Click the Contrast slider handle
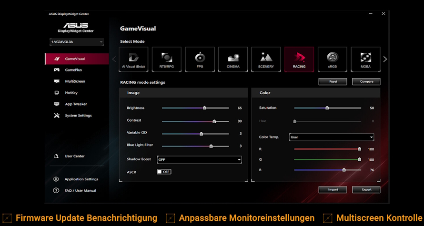Image resolution: width=424 pixels, height=226 pixels. tap(214, 121)
